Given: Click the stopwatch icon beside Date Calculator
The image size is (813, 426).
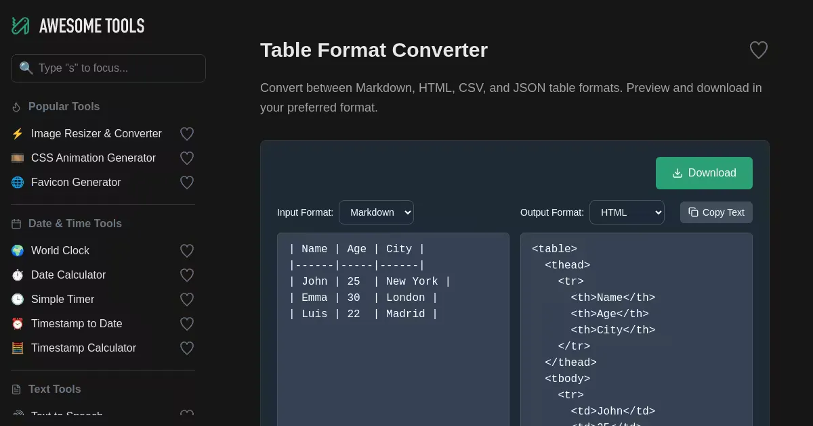Looking at the screenshot, I should pos(18,275).
